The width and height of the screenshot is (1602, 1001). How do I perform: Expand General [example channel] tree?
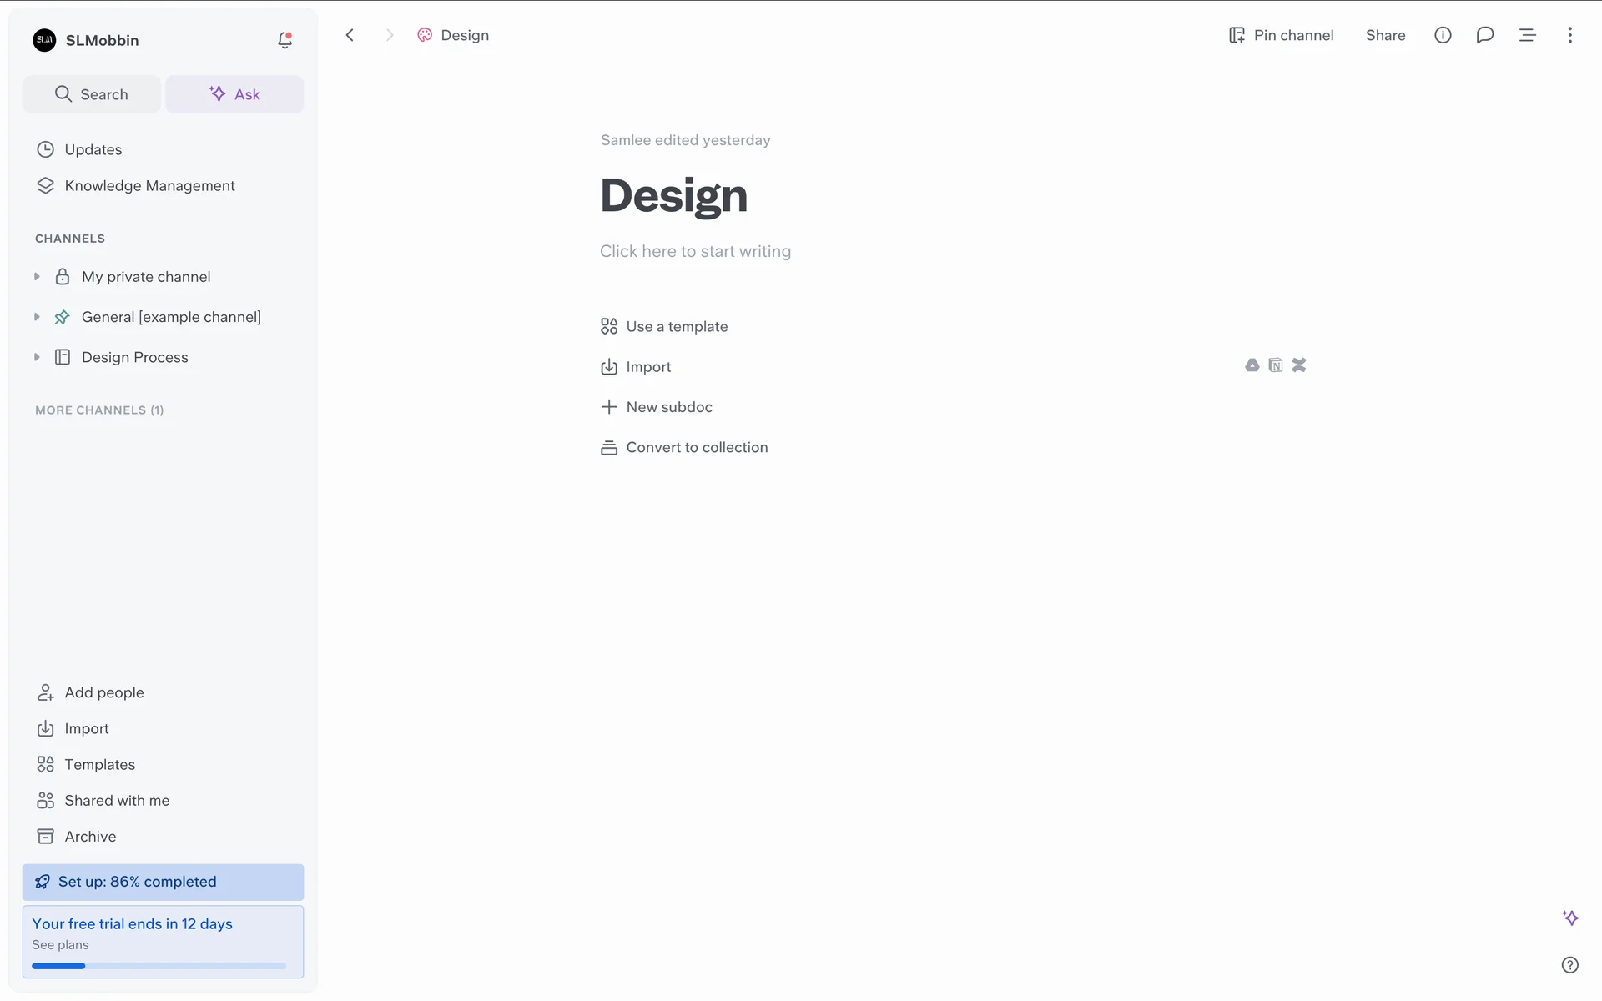[37, 317]
